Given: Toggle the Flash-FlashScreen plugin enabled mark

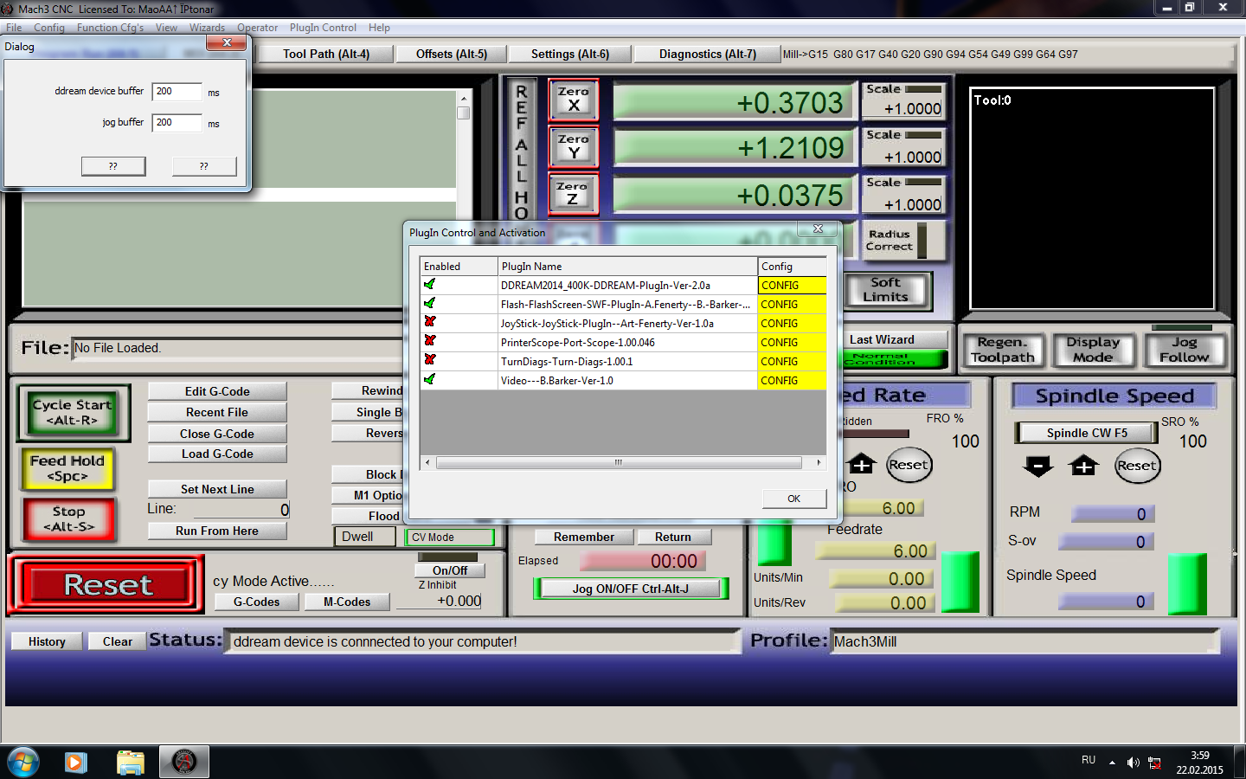Looking at the screenshot, I should [x=430, y=304].
